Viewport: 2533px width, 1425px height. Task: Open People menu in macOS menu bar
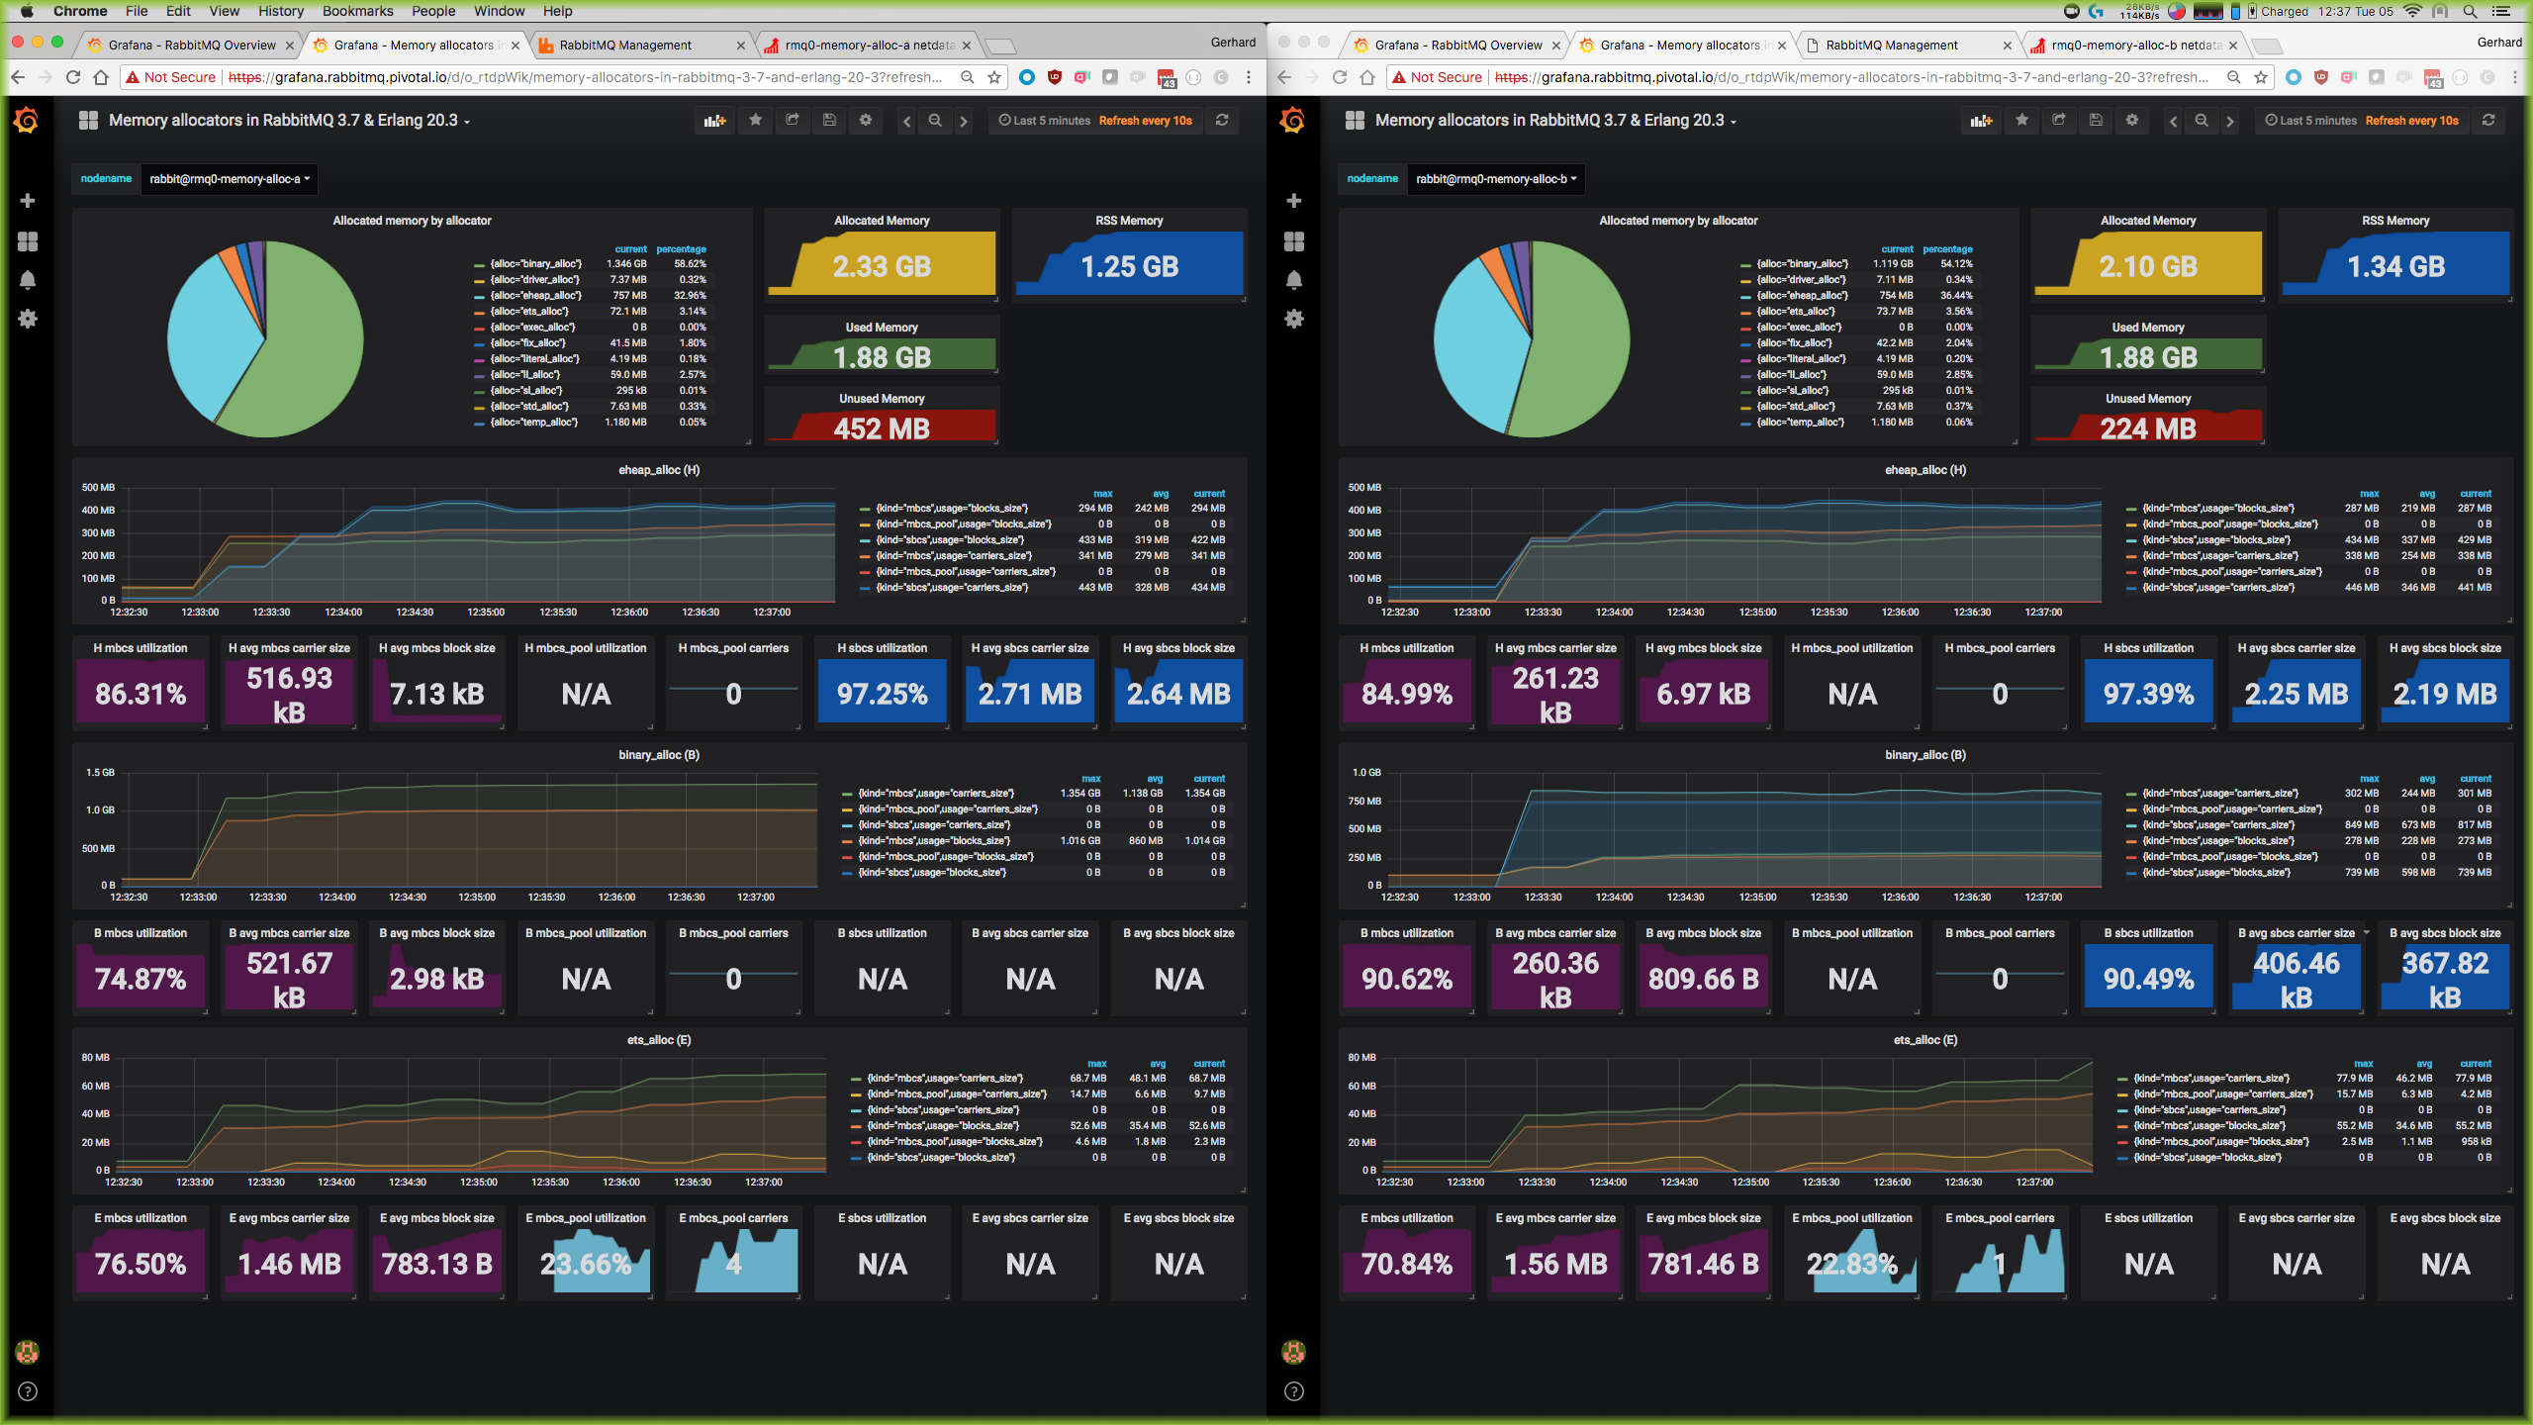tap(433, 11)
